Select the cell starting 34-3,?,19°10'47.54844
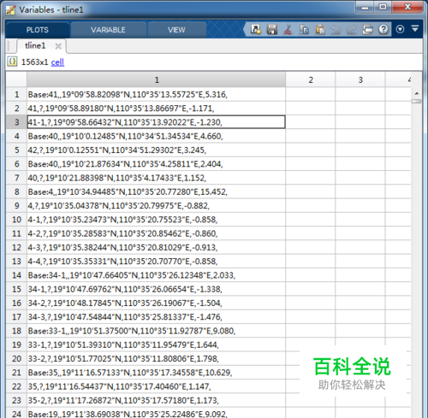The width and height of the screenshot is (428, 418). point(157,317)
